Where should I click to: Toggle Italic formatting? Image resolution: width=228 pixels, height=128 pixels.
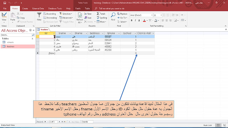135,21
